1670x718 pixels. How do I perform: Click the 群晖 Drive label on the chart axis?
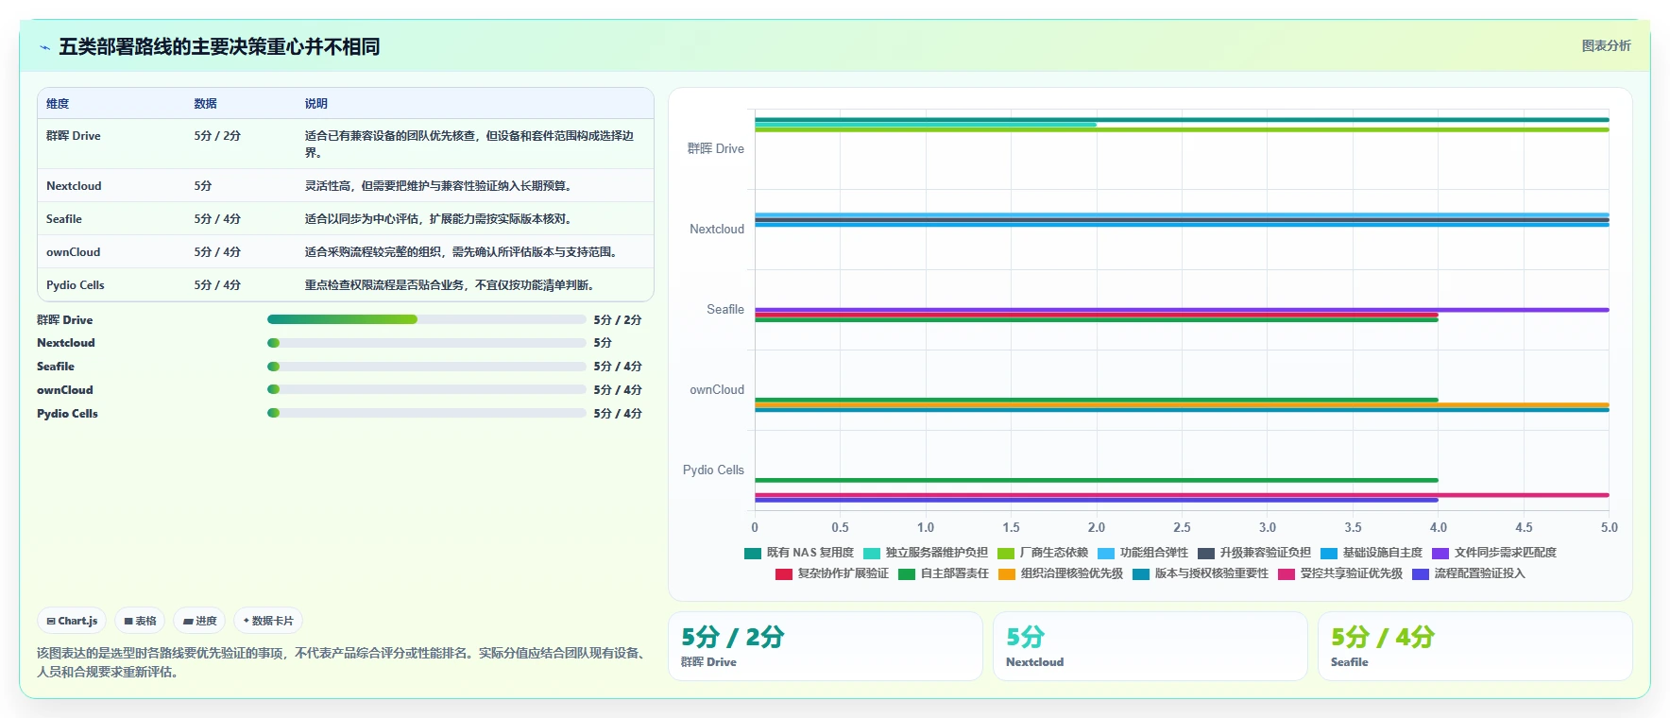[x=715, y=149]
